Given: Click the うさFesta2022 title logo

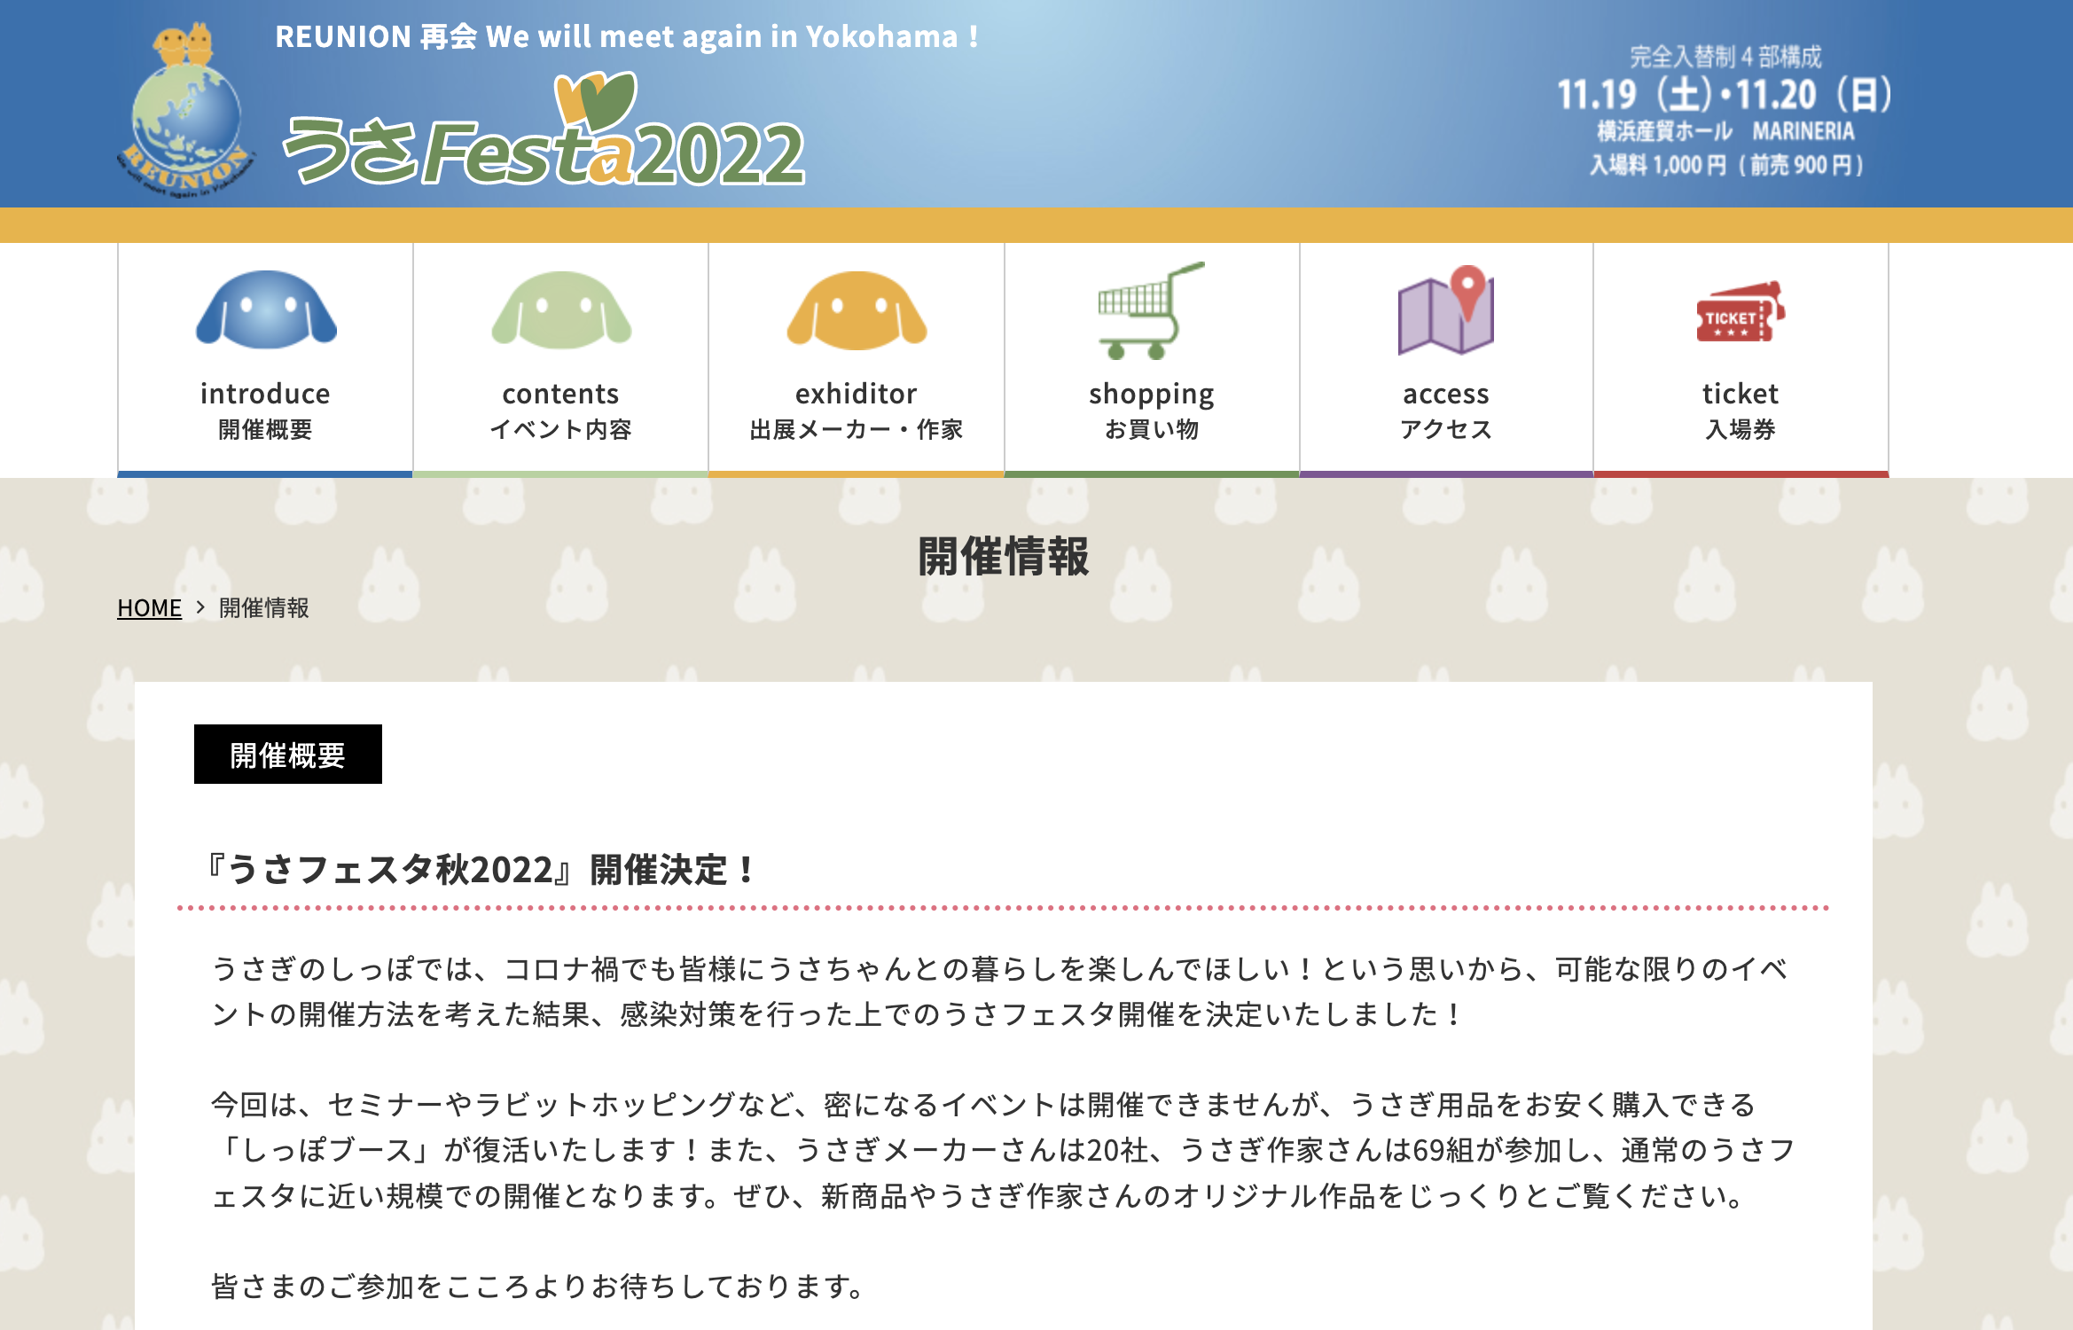Looking at the screenshot, I should pos(543,142).
